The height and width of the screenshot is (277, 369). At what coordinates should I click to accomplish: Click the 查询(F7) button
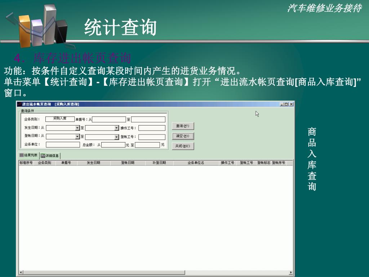tap(183, 126)
